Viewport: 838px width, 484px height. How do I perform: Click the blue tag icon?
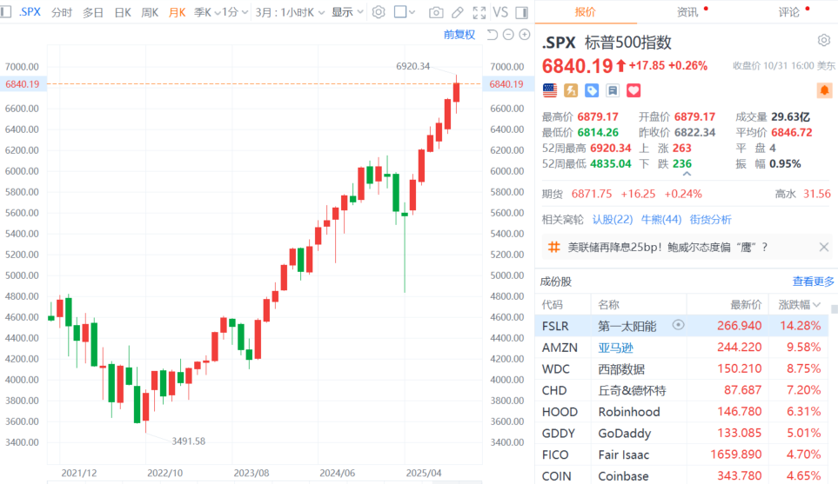[x=592, y=90]
